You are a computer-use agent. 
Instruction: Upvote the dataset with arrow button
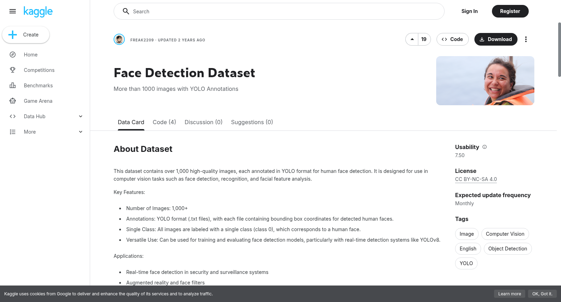pyautogui.click(x=412, y=39)
